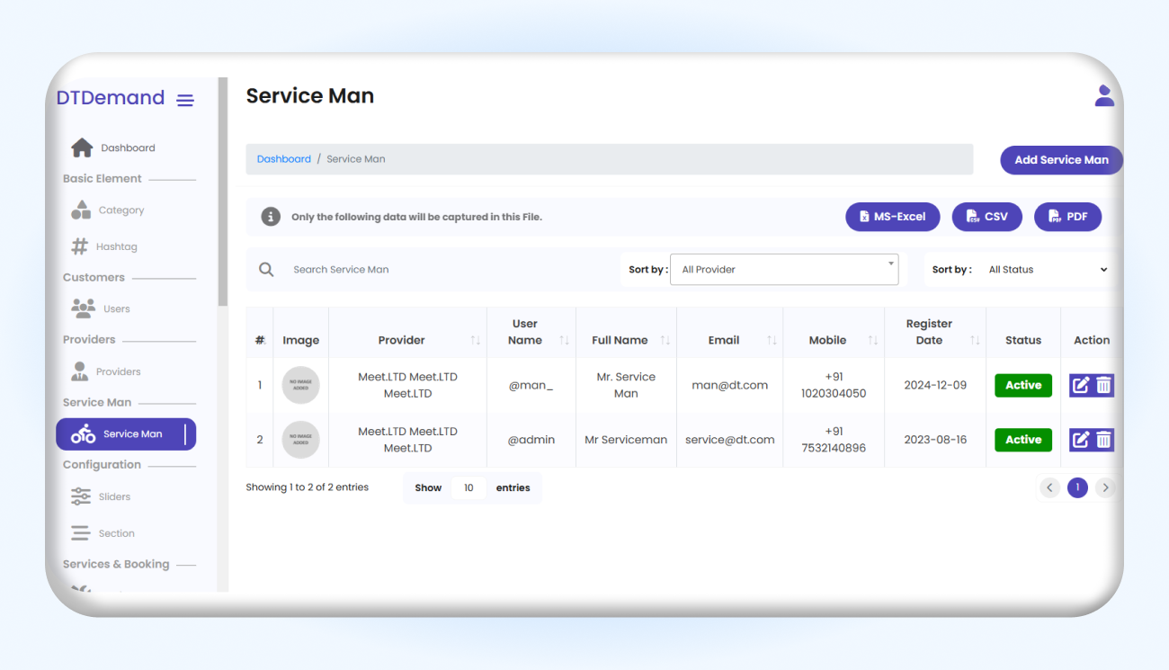Click the email man@dt.com

[x=730, y=385]
